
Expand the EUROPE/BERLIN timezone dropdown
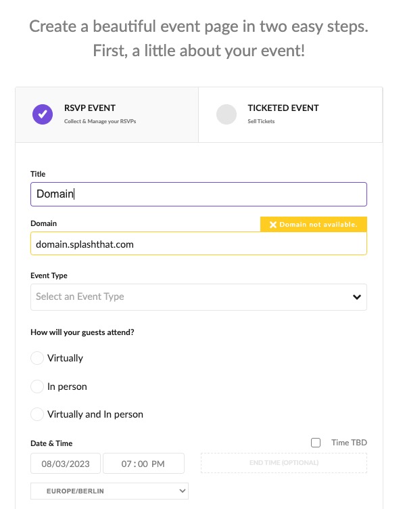point(110,491)
